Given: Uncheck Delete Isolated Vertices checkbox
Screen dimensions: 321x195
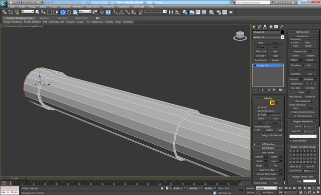Looking at the screenshot, I should [290, 112].
